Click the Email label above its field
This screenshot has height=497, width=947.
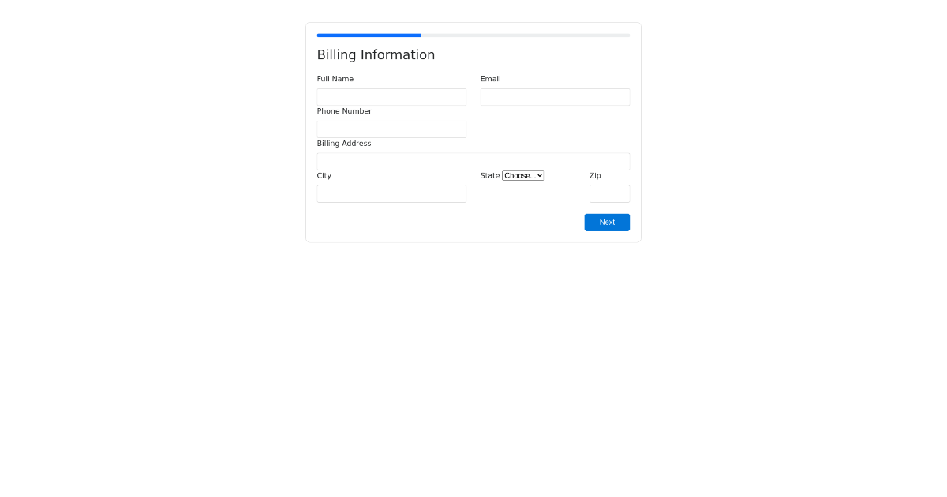(490, 78)
